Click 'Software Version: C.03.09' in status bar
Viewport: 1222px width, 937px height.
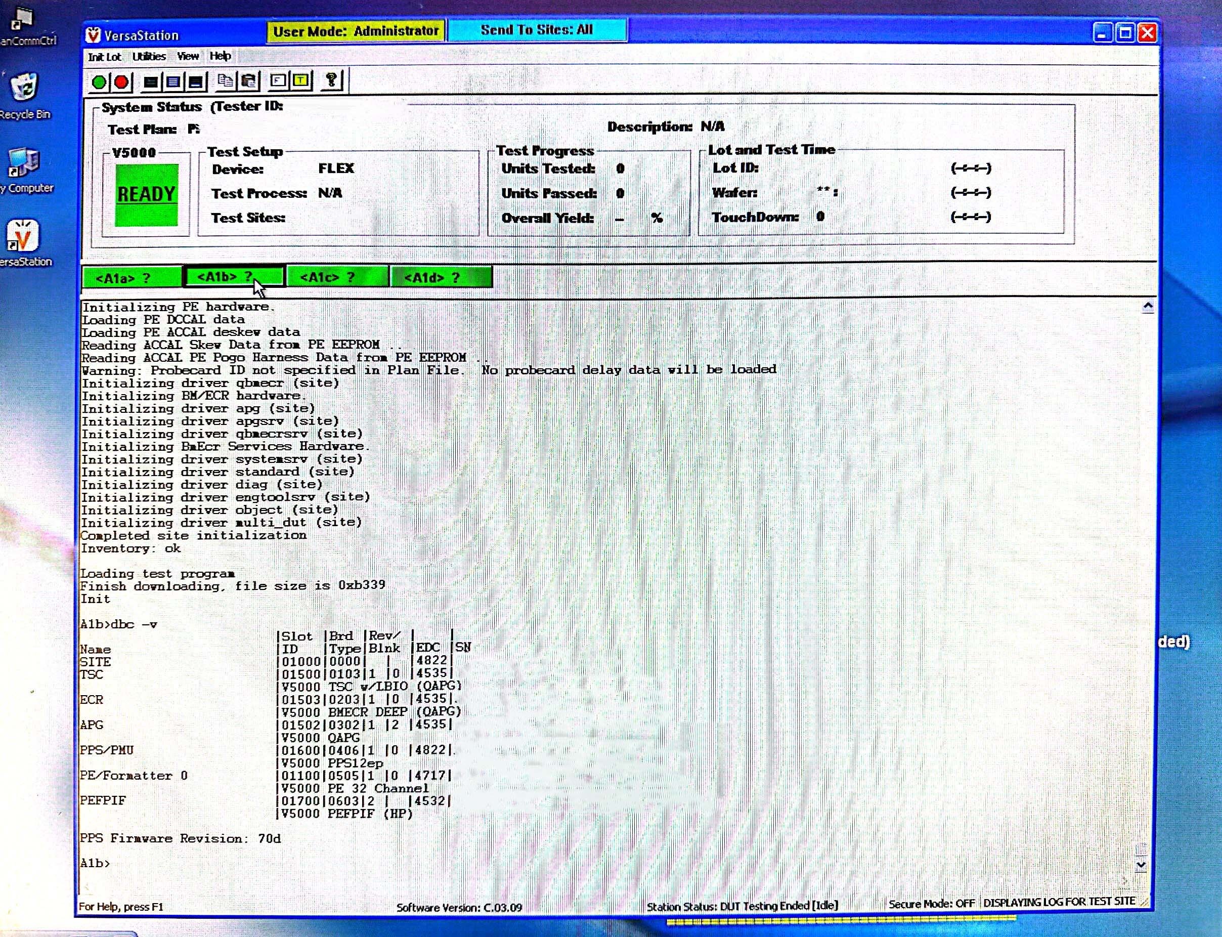click(459, 908)
